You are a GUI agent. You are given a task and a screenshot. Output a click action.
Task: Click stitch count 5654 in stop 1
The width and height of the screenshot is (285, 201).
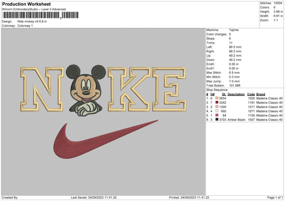pos(223,98)
